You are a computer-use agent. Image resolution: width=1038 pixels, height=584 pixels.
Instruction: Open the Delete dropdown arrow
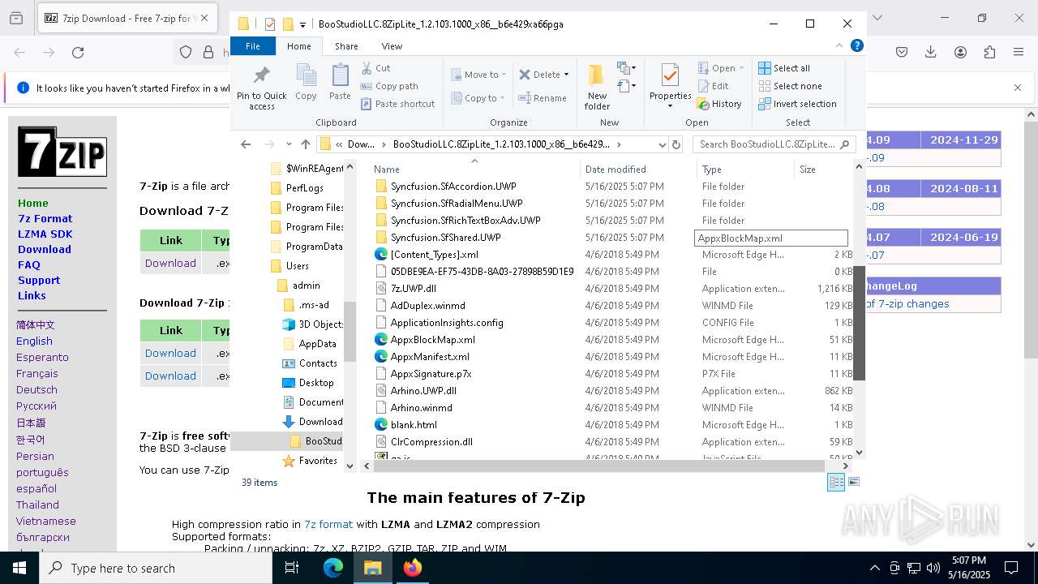566,75
